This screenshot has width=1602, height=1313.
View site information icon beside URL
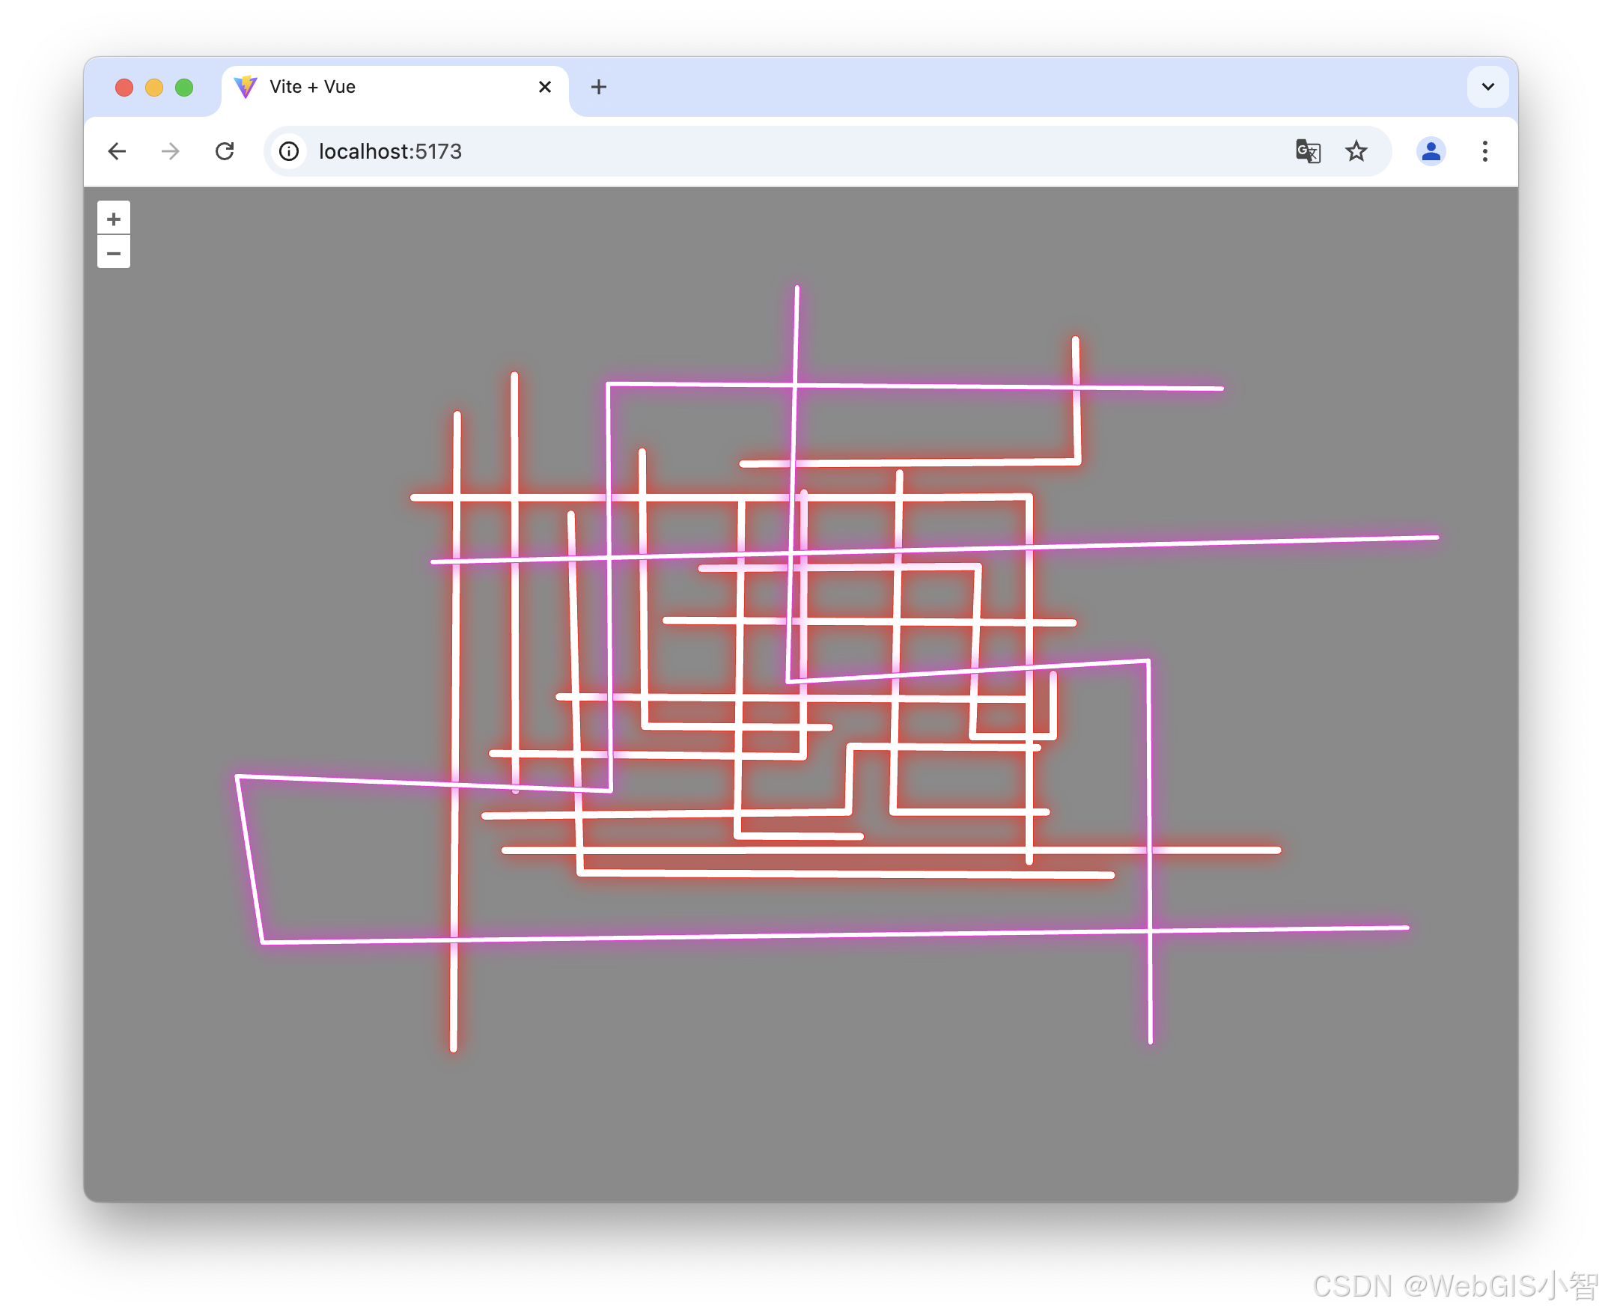(289, 151)
